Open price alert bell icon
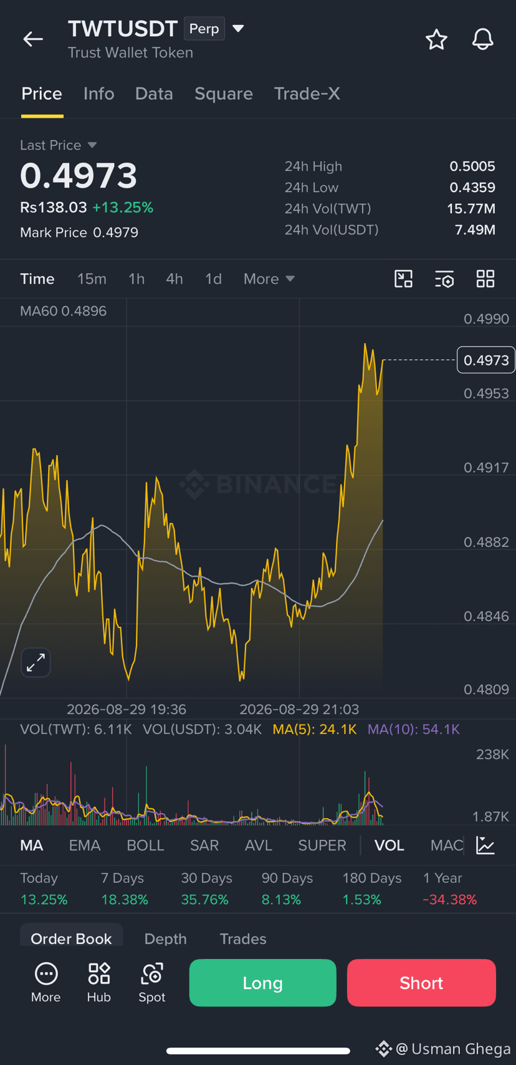516x1065 pixels. (482, 39)
